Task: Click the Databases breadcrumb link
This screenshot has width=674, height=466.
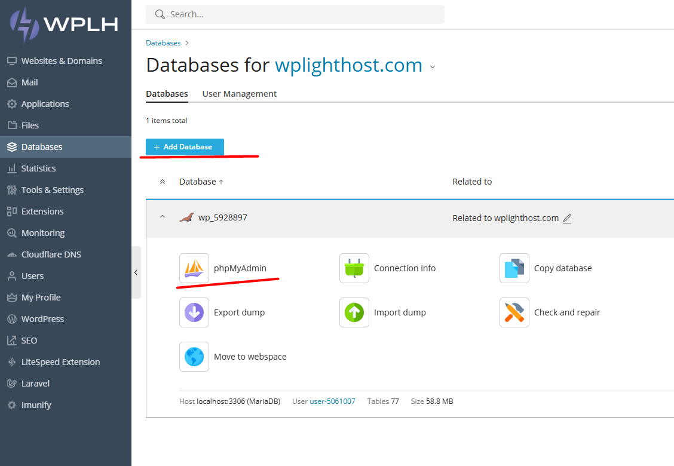Action: (x=163, y=43)
